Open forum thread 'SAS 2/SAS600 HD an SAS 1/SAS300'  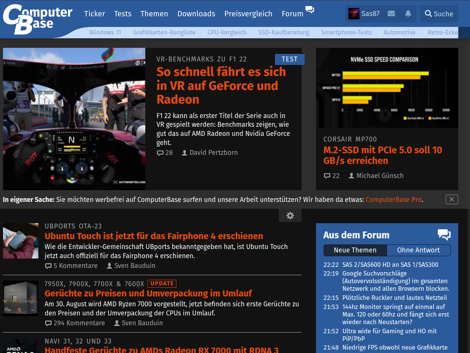point(390,265)
